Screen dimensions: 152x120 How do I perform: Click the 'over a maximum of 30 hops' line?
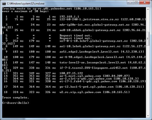pyautogui.click(x=26, y=11)
